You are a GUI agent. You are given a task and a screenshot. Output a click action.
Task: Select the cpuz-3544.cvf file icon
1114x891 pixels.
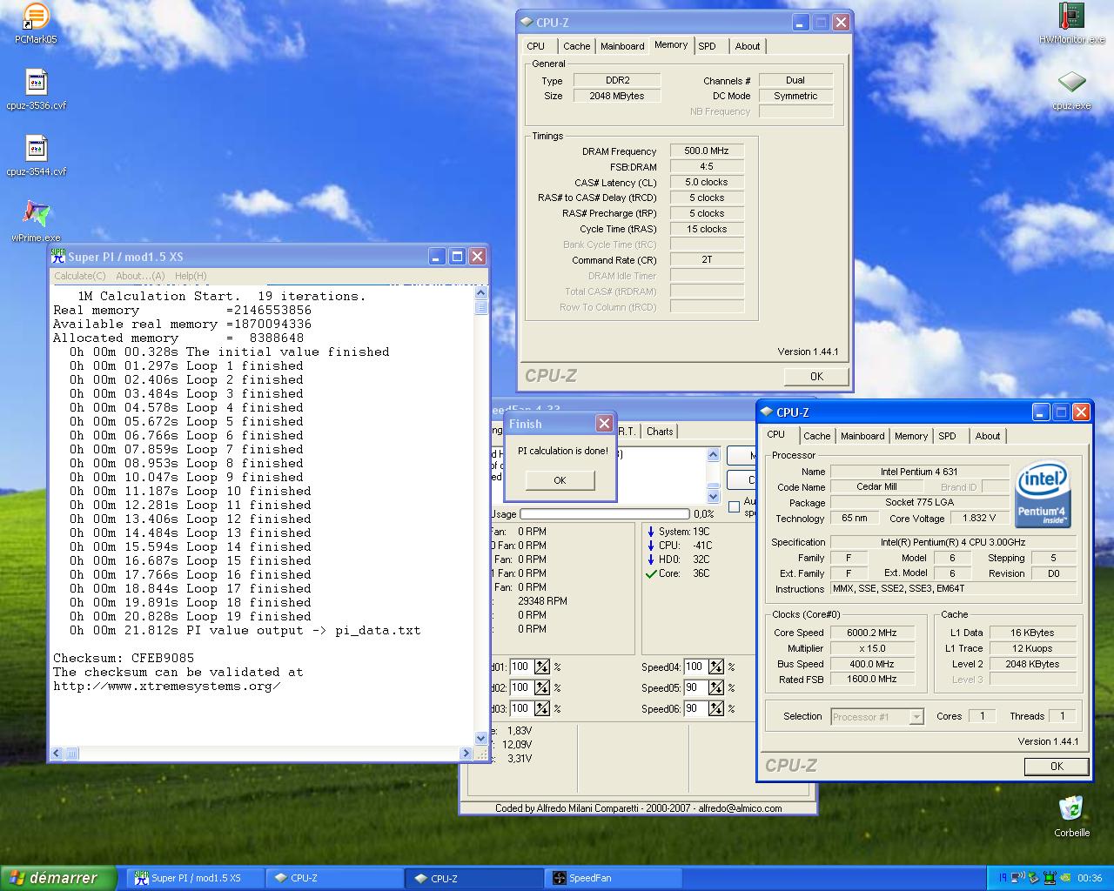click(36, 157)
